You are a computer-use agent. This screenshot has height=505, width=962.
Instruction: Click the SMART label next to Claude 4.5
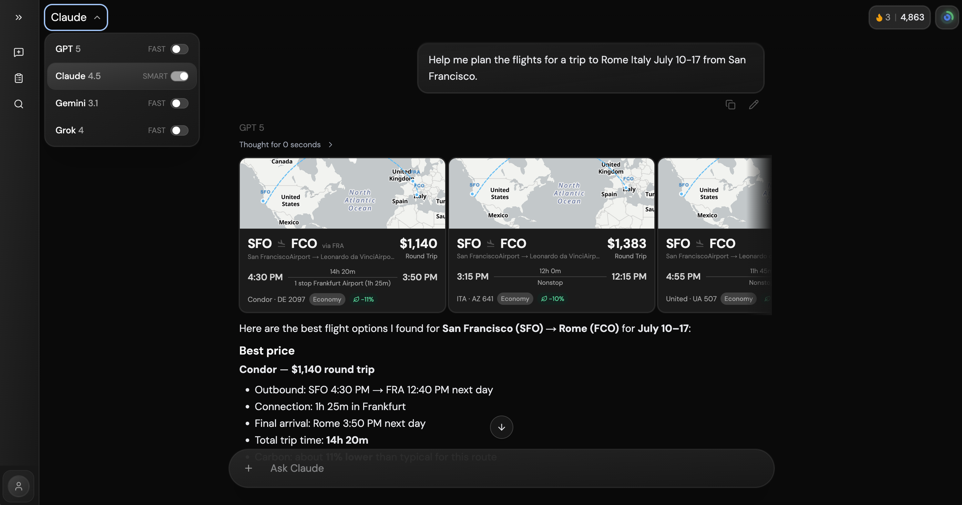[x=155, y=76]
